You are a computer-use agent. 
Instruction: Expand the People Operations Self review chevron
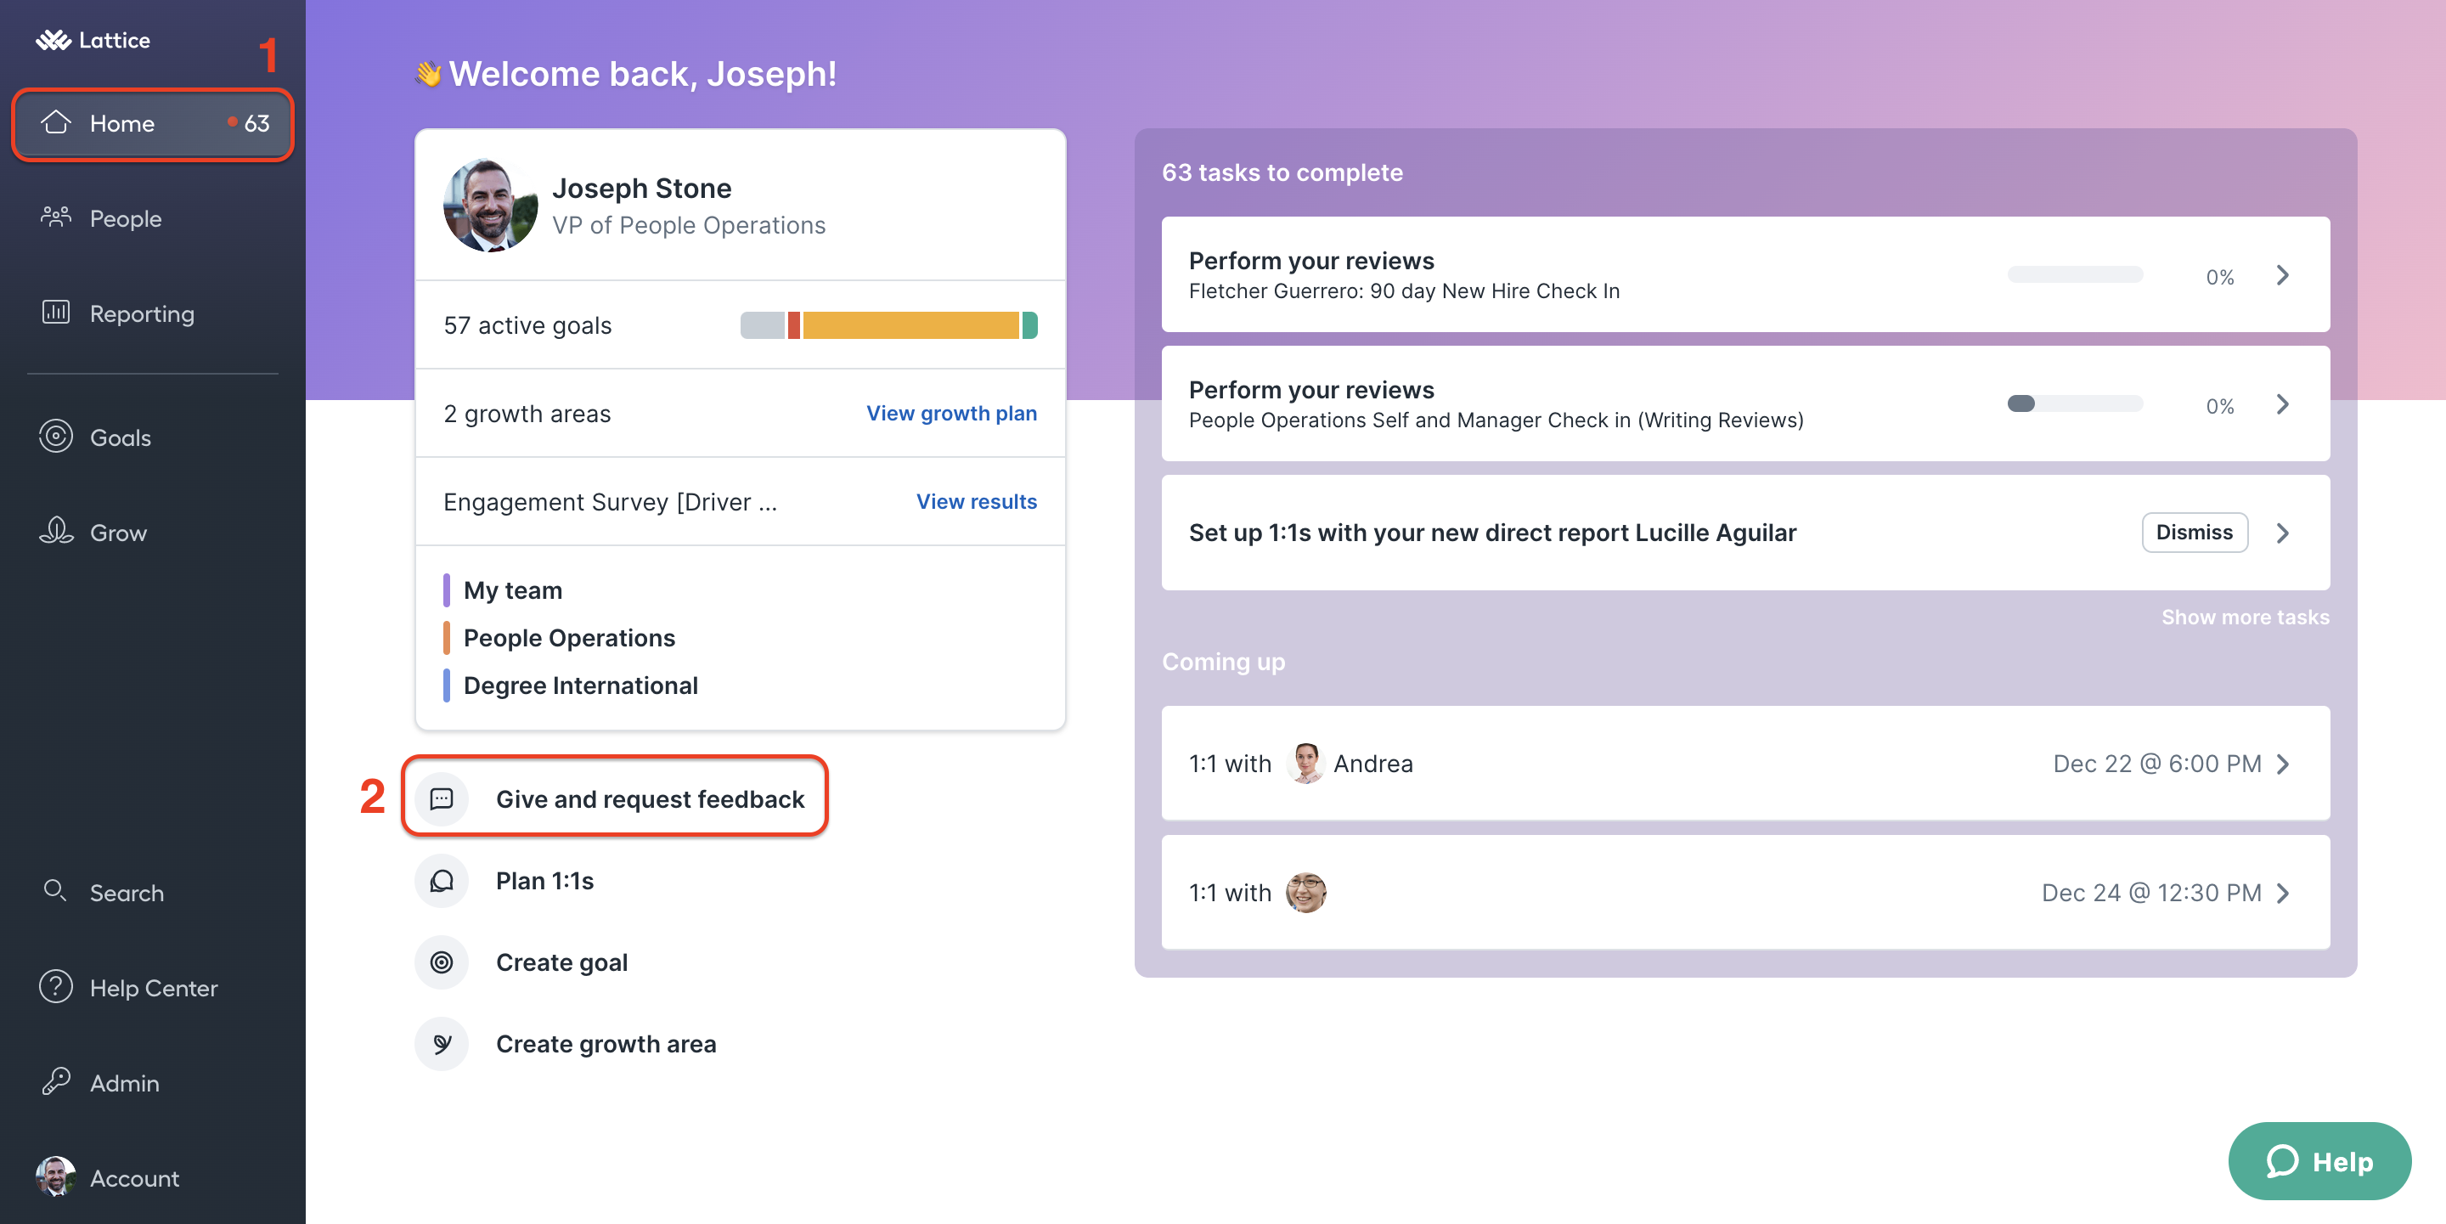pos(2283,404)
